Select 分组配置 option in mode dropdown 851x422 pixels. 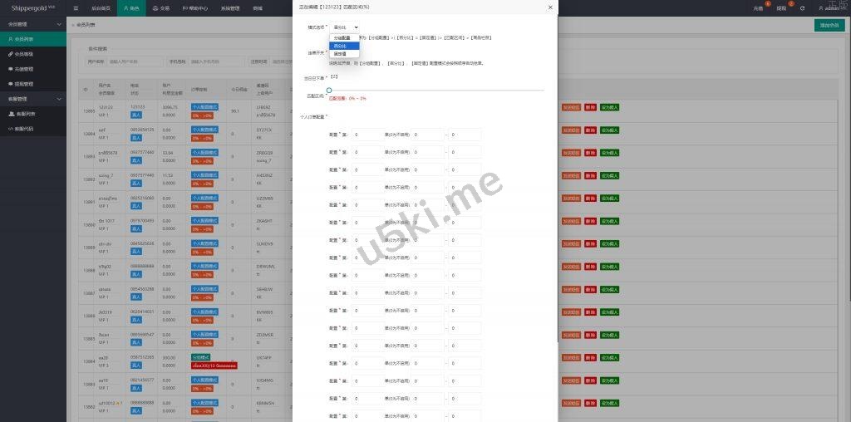342,38
